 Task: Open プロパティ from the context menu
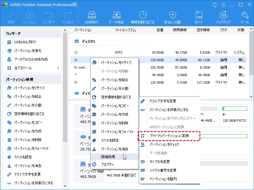click(x=115, y=164)
